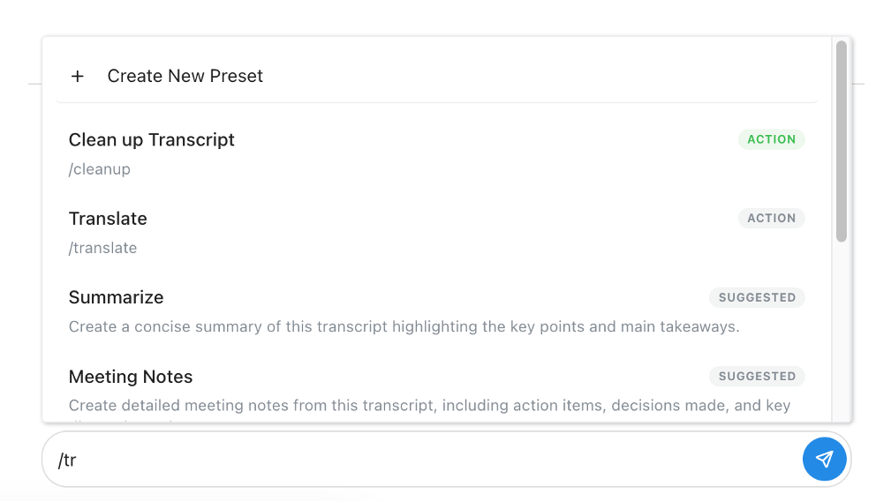Viewport: 876px width, 501px height.
Task: Select the Clean up Transcript preset
Action: point(152,139)
